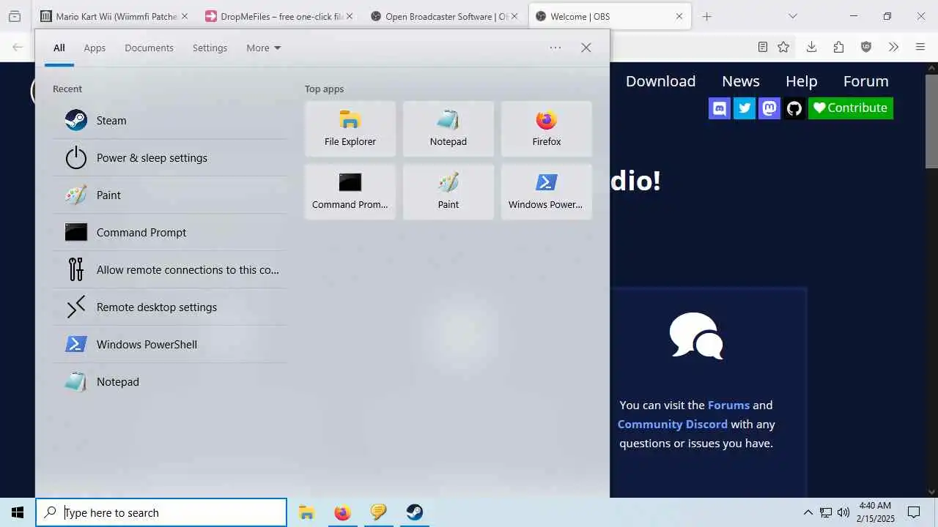This screenshot has height=527, width=938.
Task: Bookmark this page with the star icon
Action: pos(783,47)
